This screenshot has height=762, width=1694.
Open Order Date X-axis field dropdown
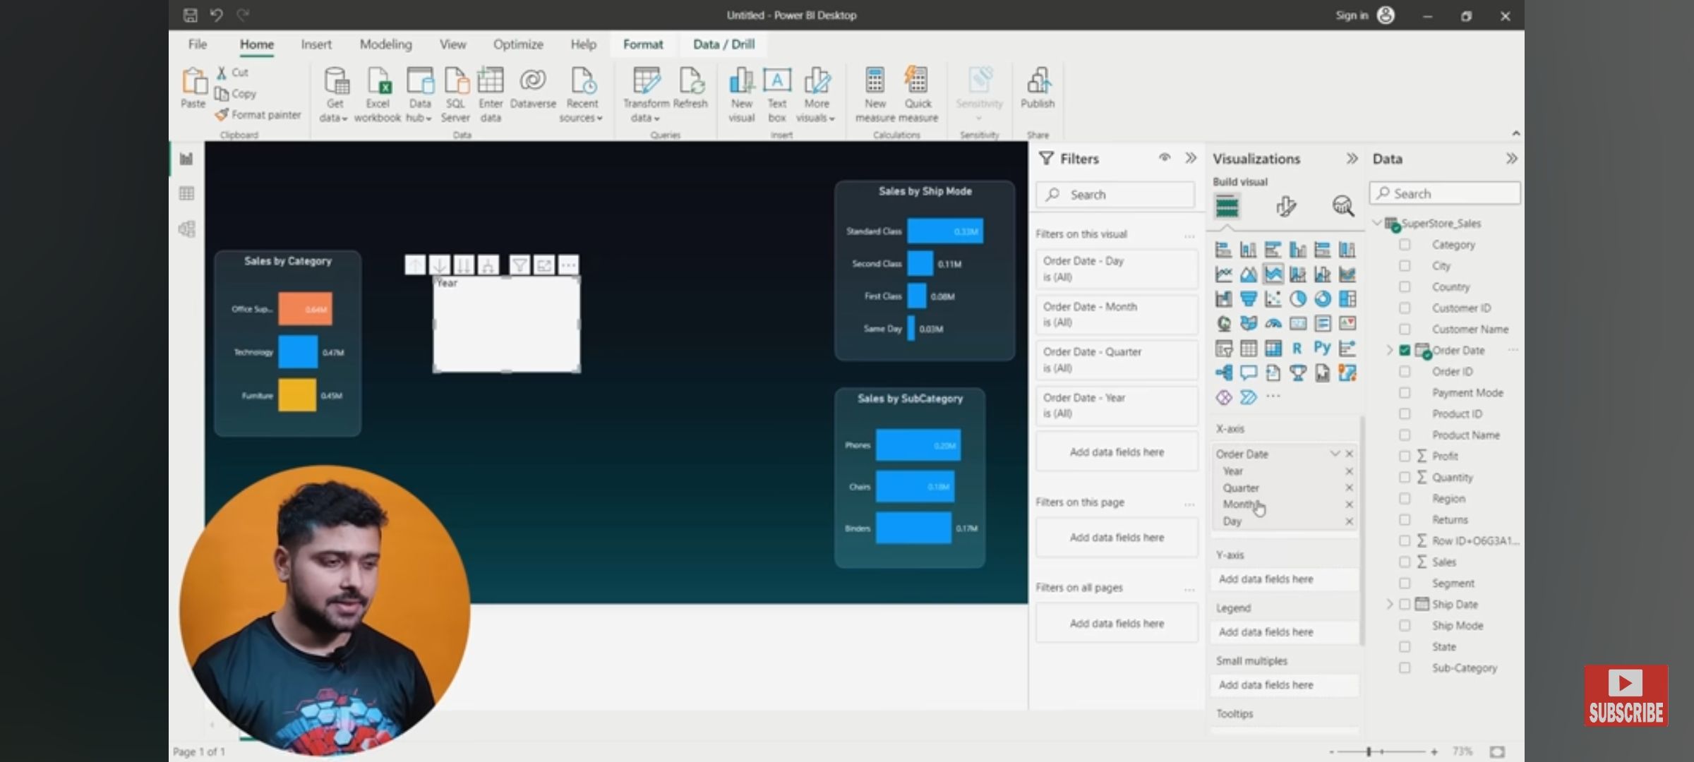[1335, 454]
